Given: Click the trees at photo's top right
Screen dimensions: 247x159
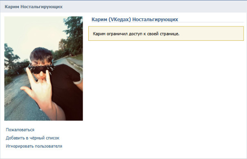Looking at the screenshot, I should (73, 35).
